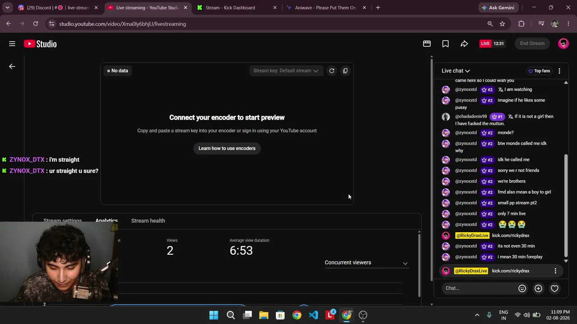577x324 pixels.
Task: Select the Live streaming - YouTube Studio tab
Action: 147,8
